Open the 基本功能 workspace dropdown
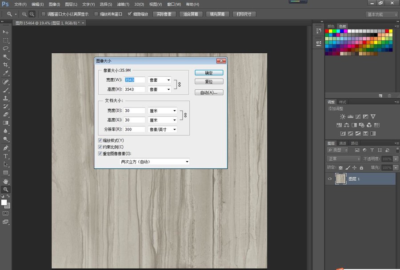Viewport: 400px width, 270px height. 382,15
